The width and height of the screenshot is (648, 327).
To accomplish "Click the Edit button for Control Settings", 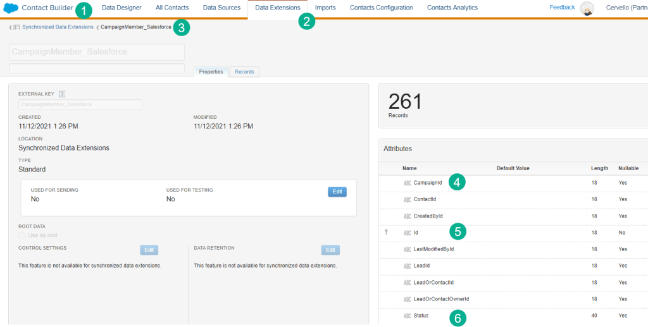I will [149, 250].
